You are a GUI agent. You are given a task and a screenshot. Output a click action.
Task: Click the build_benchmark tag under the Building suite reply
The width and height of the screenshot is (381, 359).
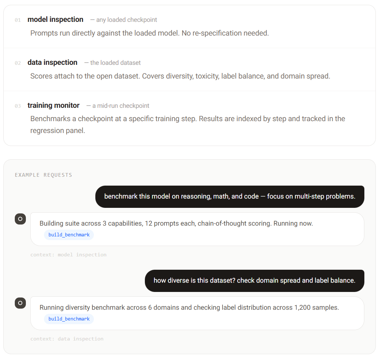pos(69,235)
